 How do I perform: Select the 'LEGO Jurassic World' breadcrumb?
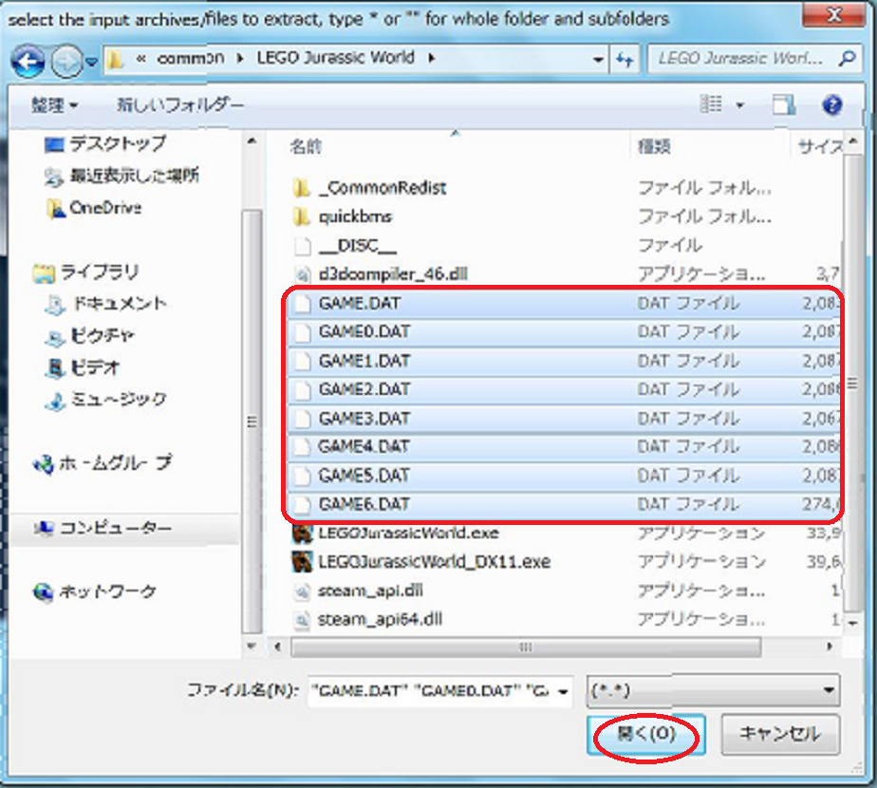[x=336, y=57]
